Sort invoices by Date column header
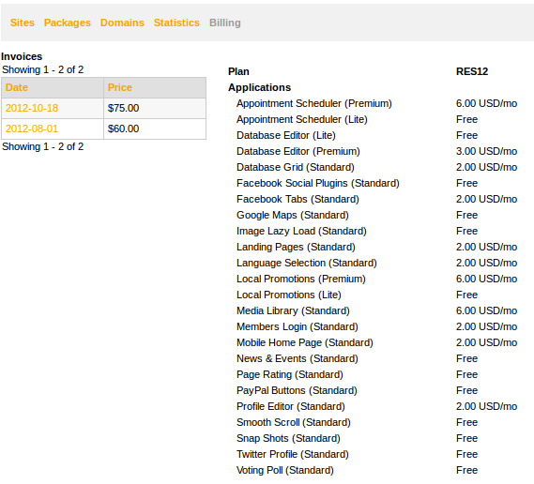The width and height of the screenshot is (534, 484). pos(16,87)
